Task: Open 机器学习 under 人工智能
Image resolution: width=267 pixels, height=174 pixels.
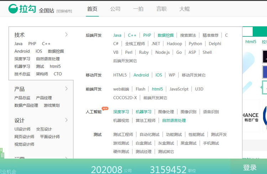Action: click(143, 112)
